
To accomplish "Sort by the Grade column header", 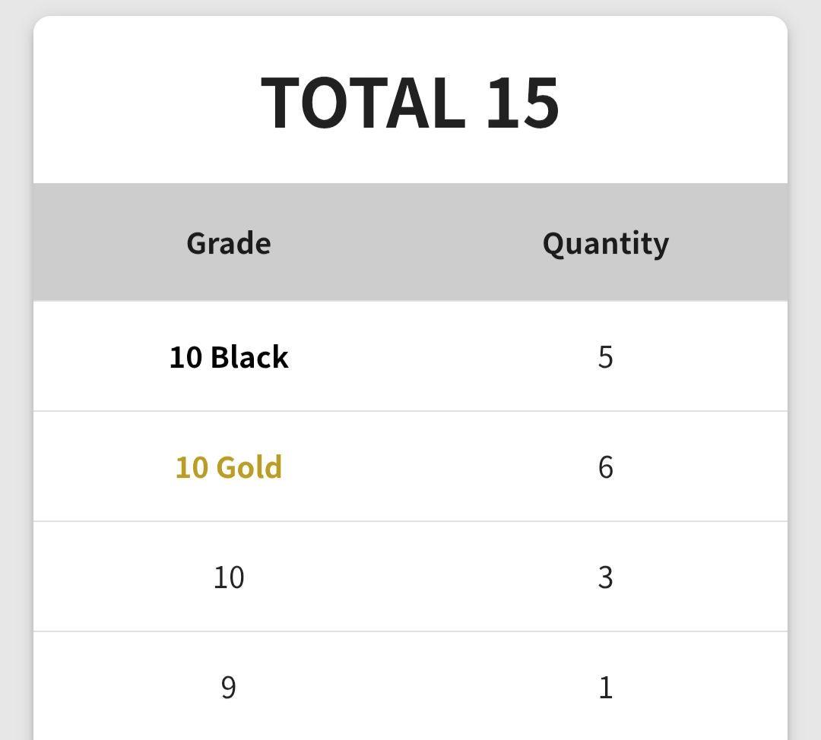I will pos(229,243).
